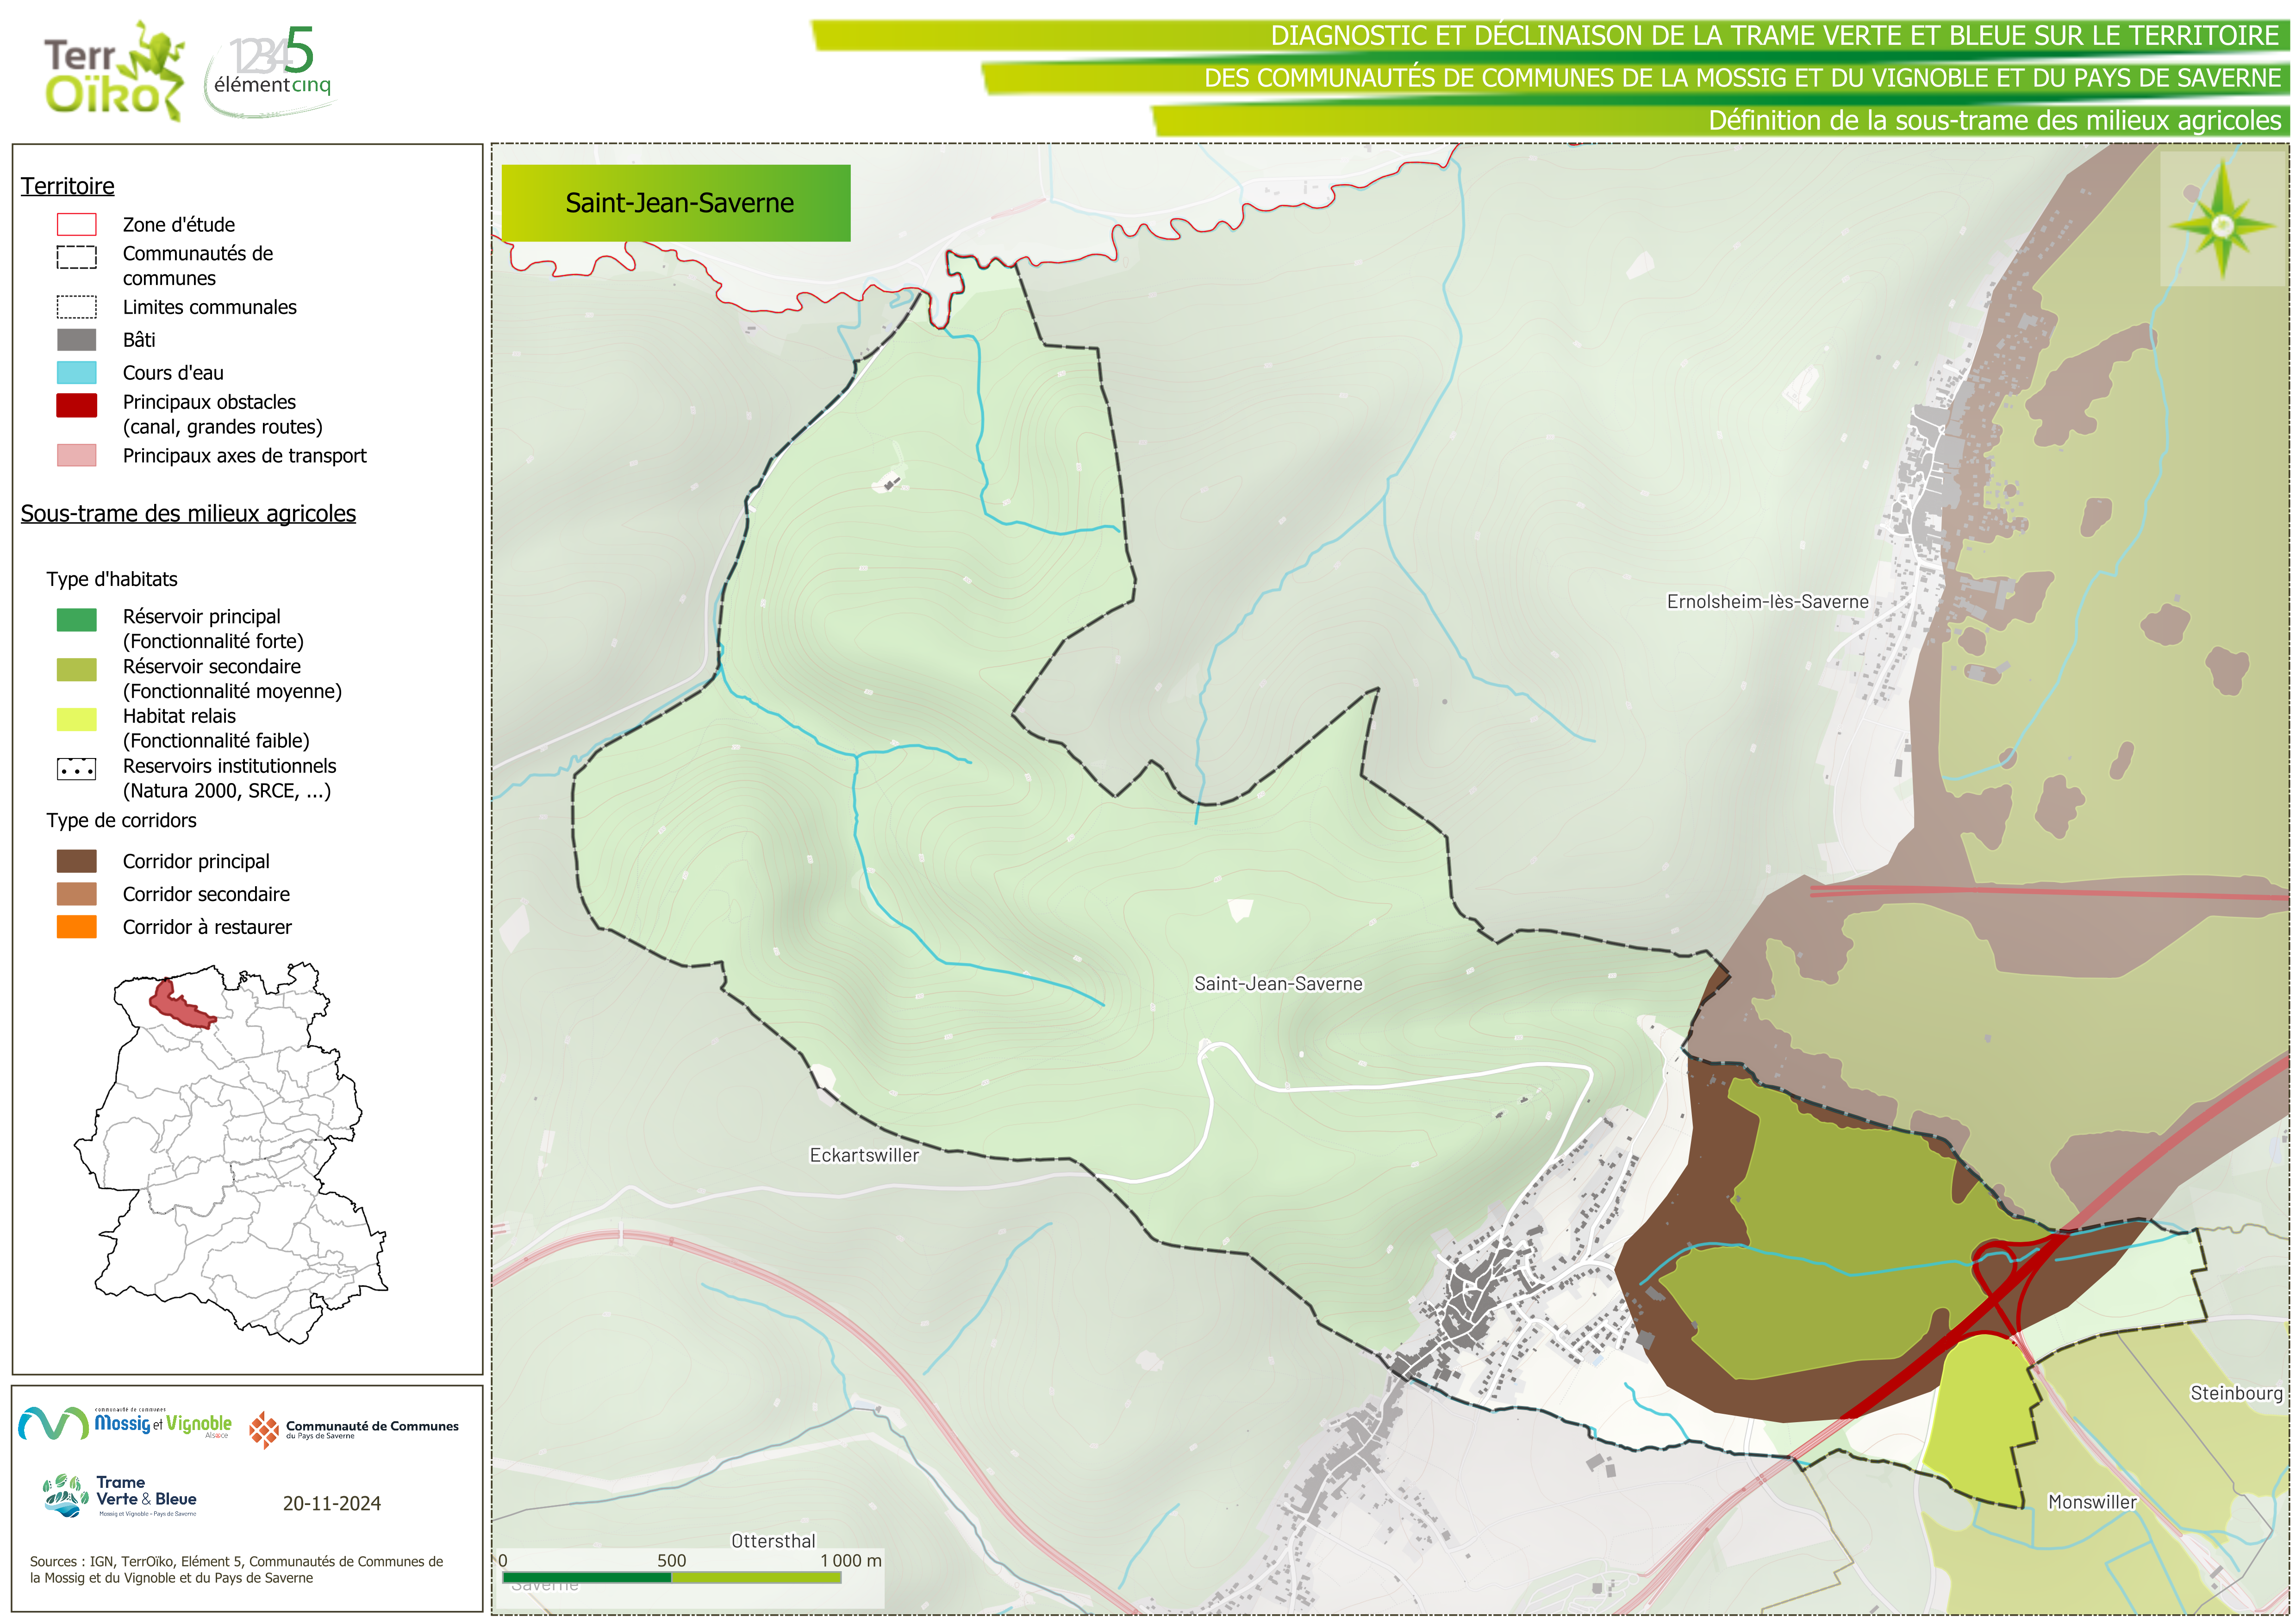The width and height of the screenshot is (2296, 1623).
Task: Click the Mossig et Vignoble logo
Action: coord(125,1423)
